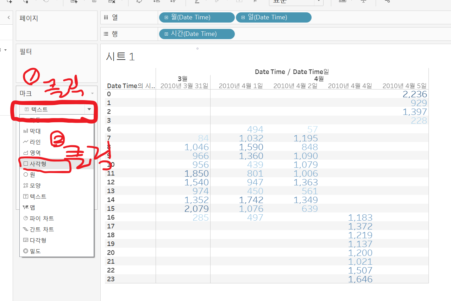The image size is (451, 301).
Task: Select 원 circle mark type
Action: pos(57,174)
